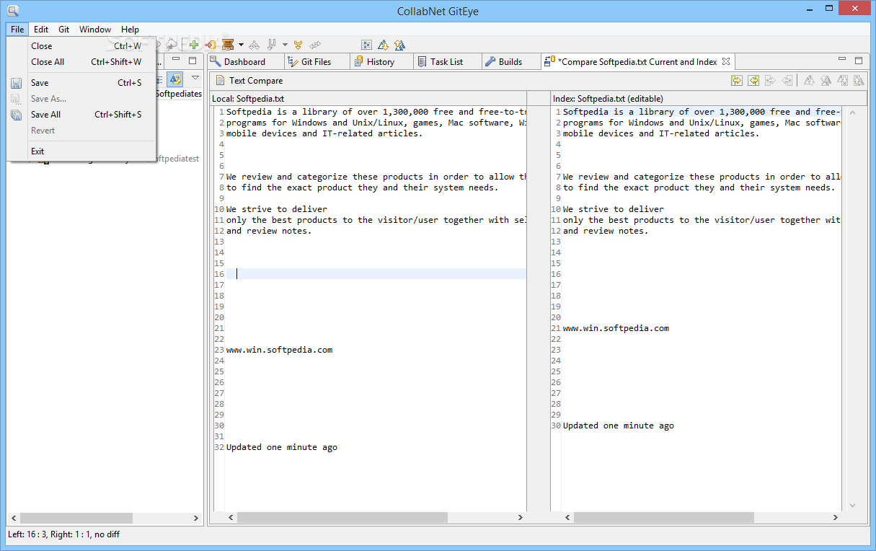Choose Close All from the File menu
876x551 pixels.
[81, 62]
